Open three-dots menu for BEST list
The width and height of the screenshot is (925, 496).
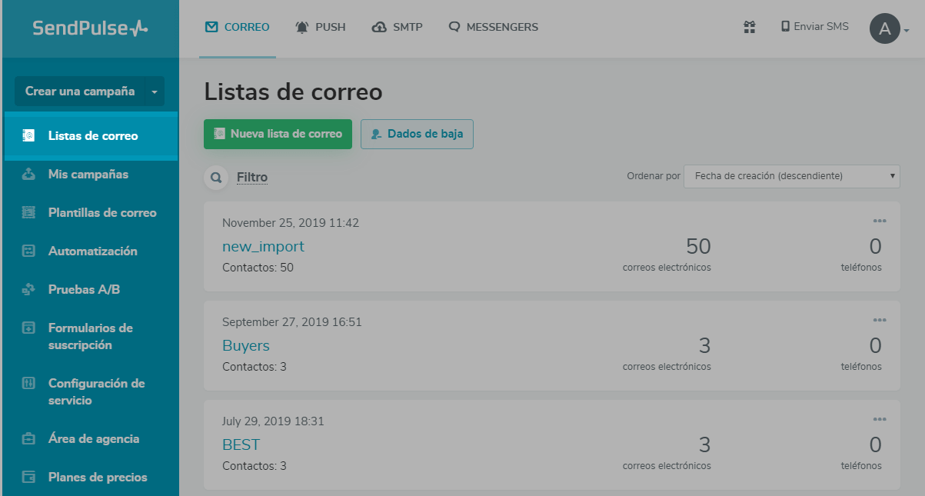coord(880,419)
